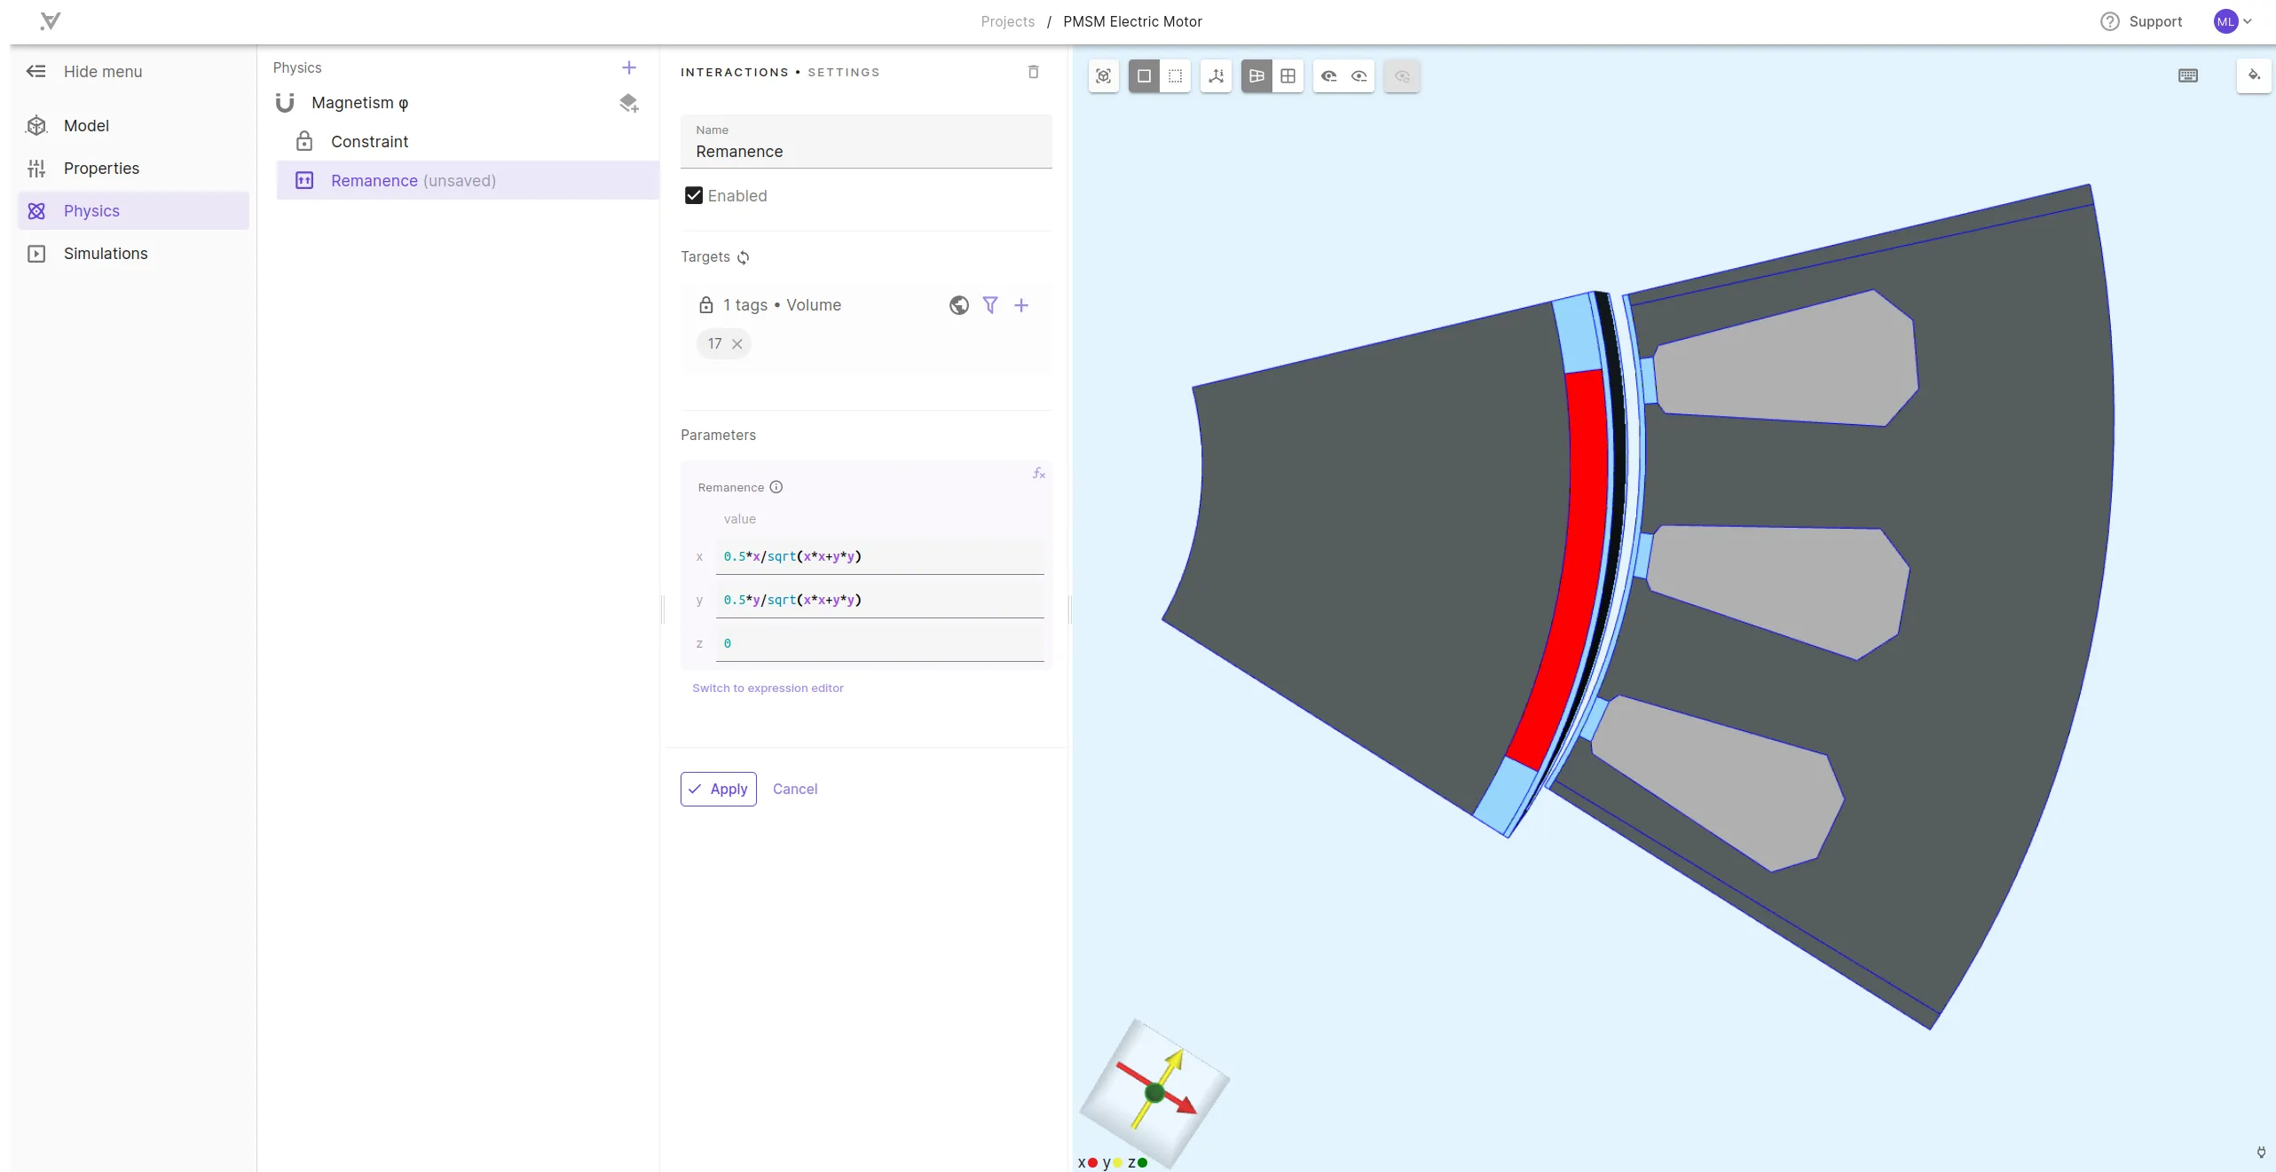This screenshot has height=1172, width=2276.
Task: Click the outlined eye visibility icon
Action: pos(1359,76)
